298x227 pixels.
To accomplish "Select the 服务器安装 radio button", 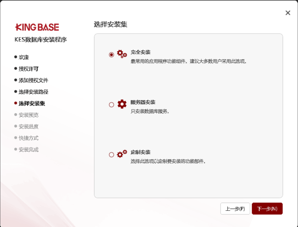I will click(111, 104).
